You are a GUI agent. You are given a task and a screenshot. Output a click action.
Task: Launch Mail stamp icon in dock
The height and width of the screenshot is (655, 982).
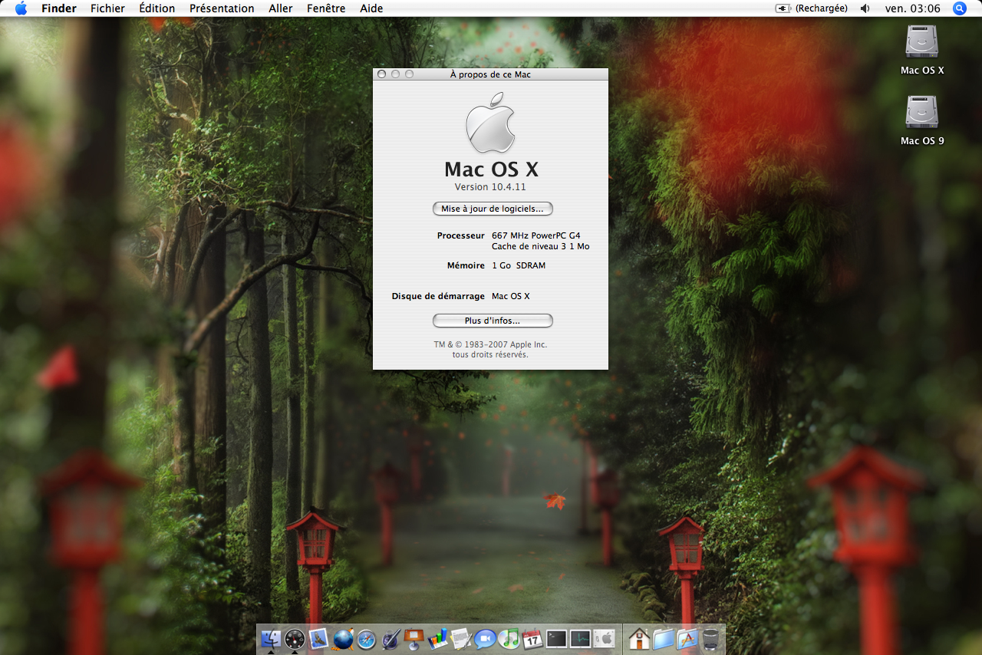tap(318, 638)
